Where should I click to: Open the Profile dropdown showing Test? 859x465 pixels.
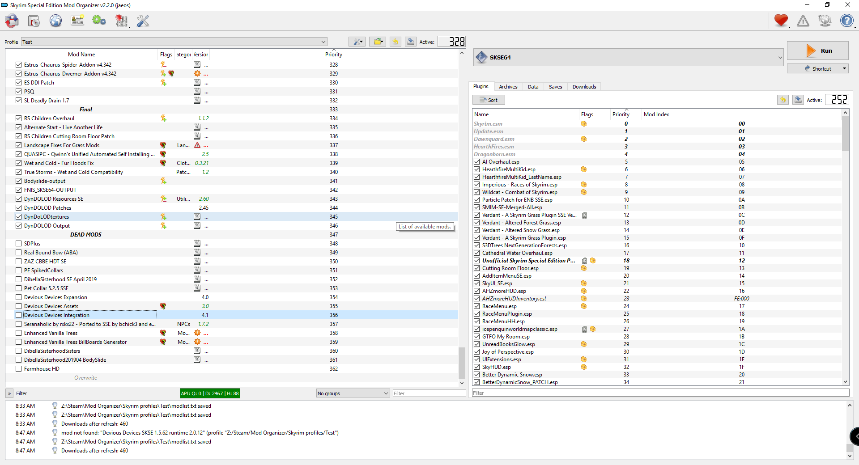tap(174, 42)
